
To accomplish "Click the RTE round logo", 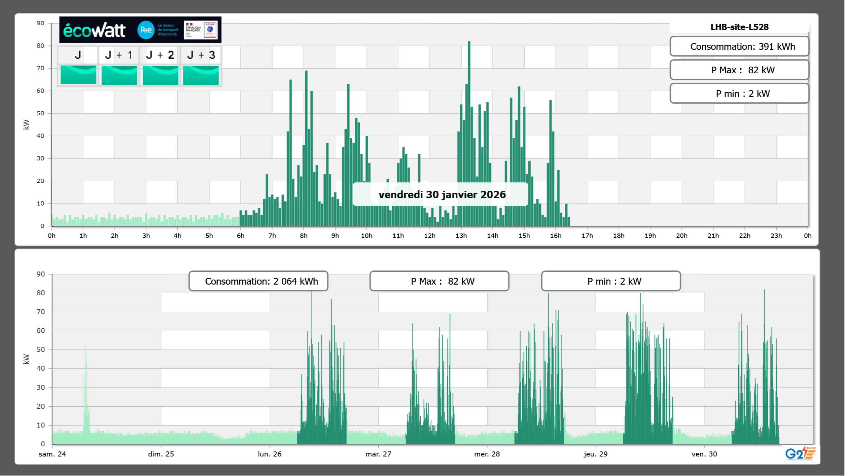I will coord(146,30).
